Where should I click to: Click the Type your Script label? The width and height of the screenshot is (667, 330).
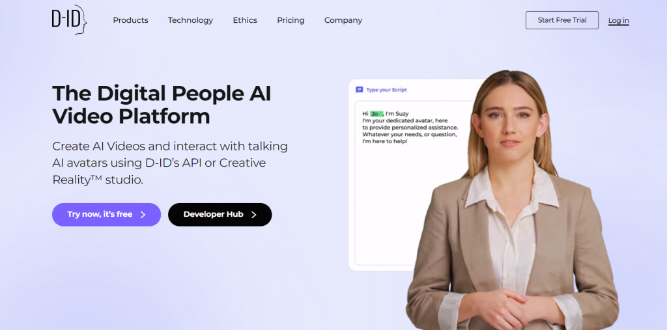click(386, 90)
